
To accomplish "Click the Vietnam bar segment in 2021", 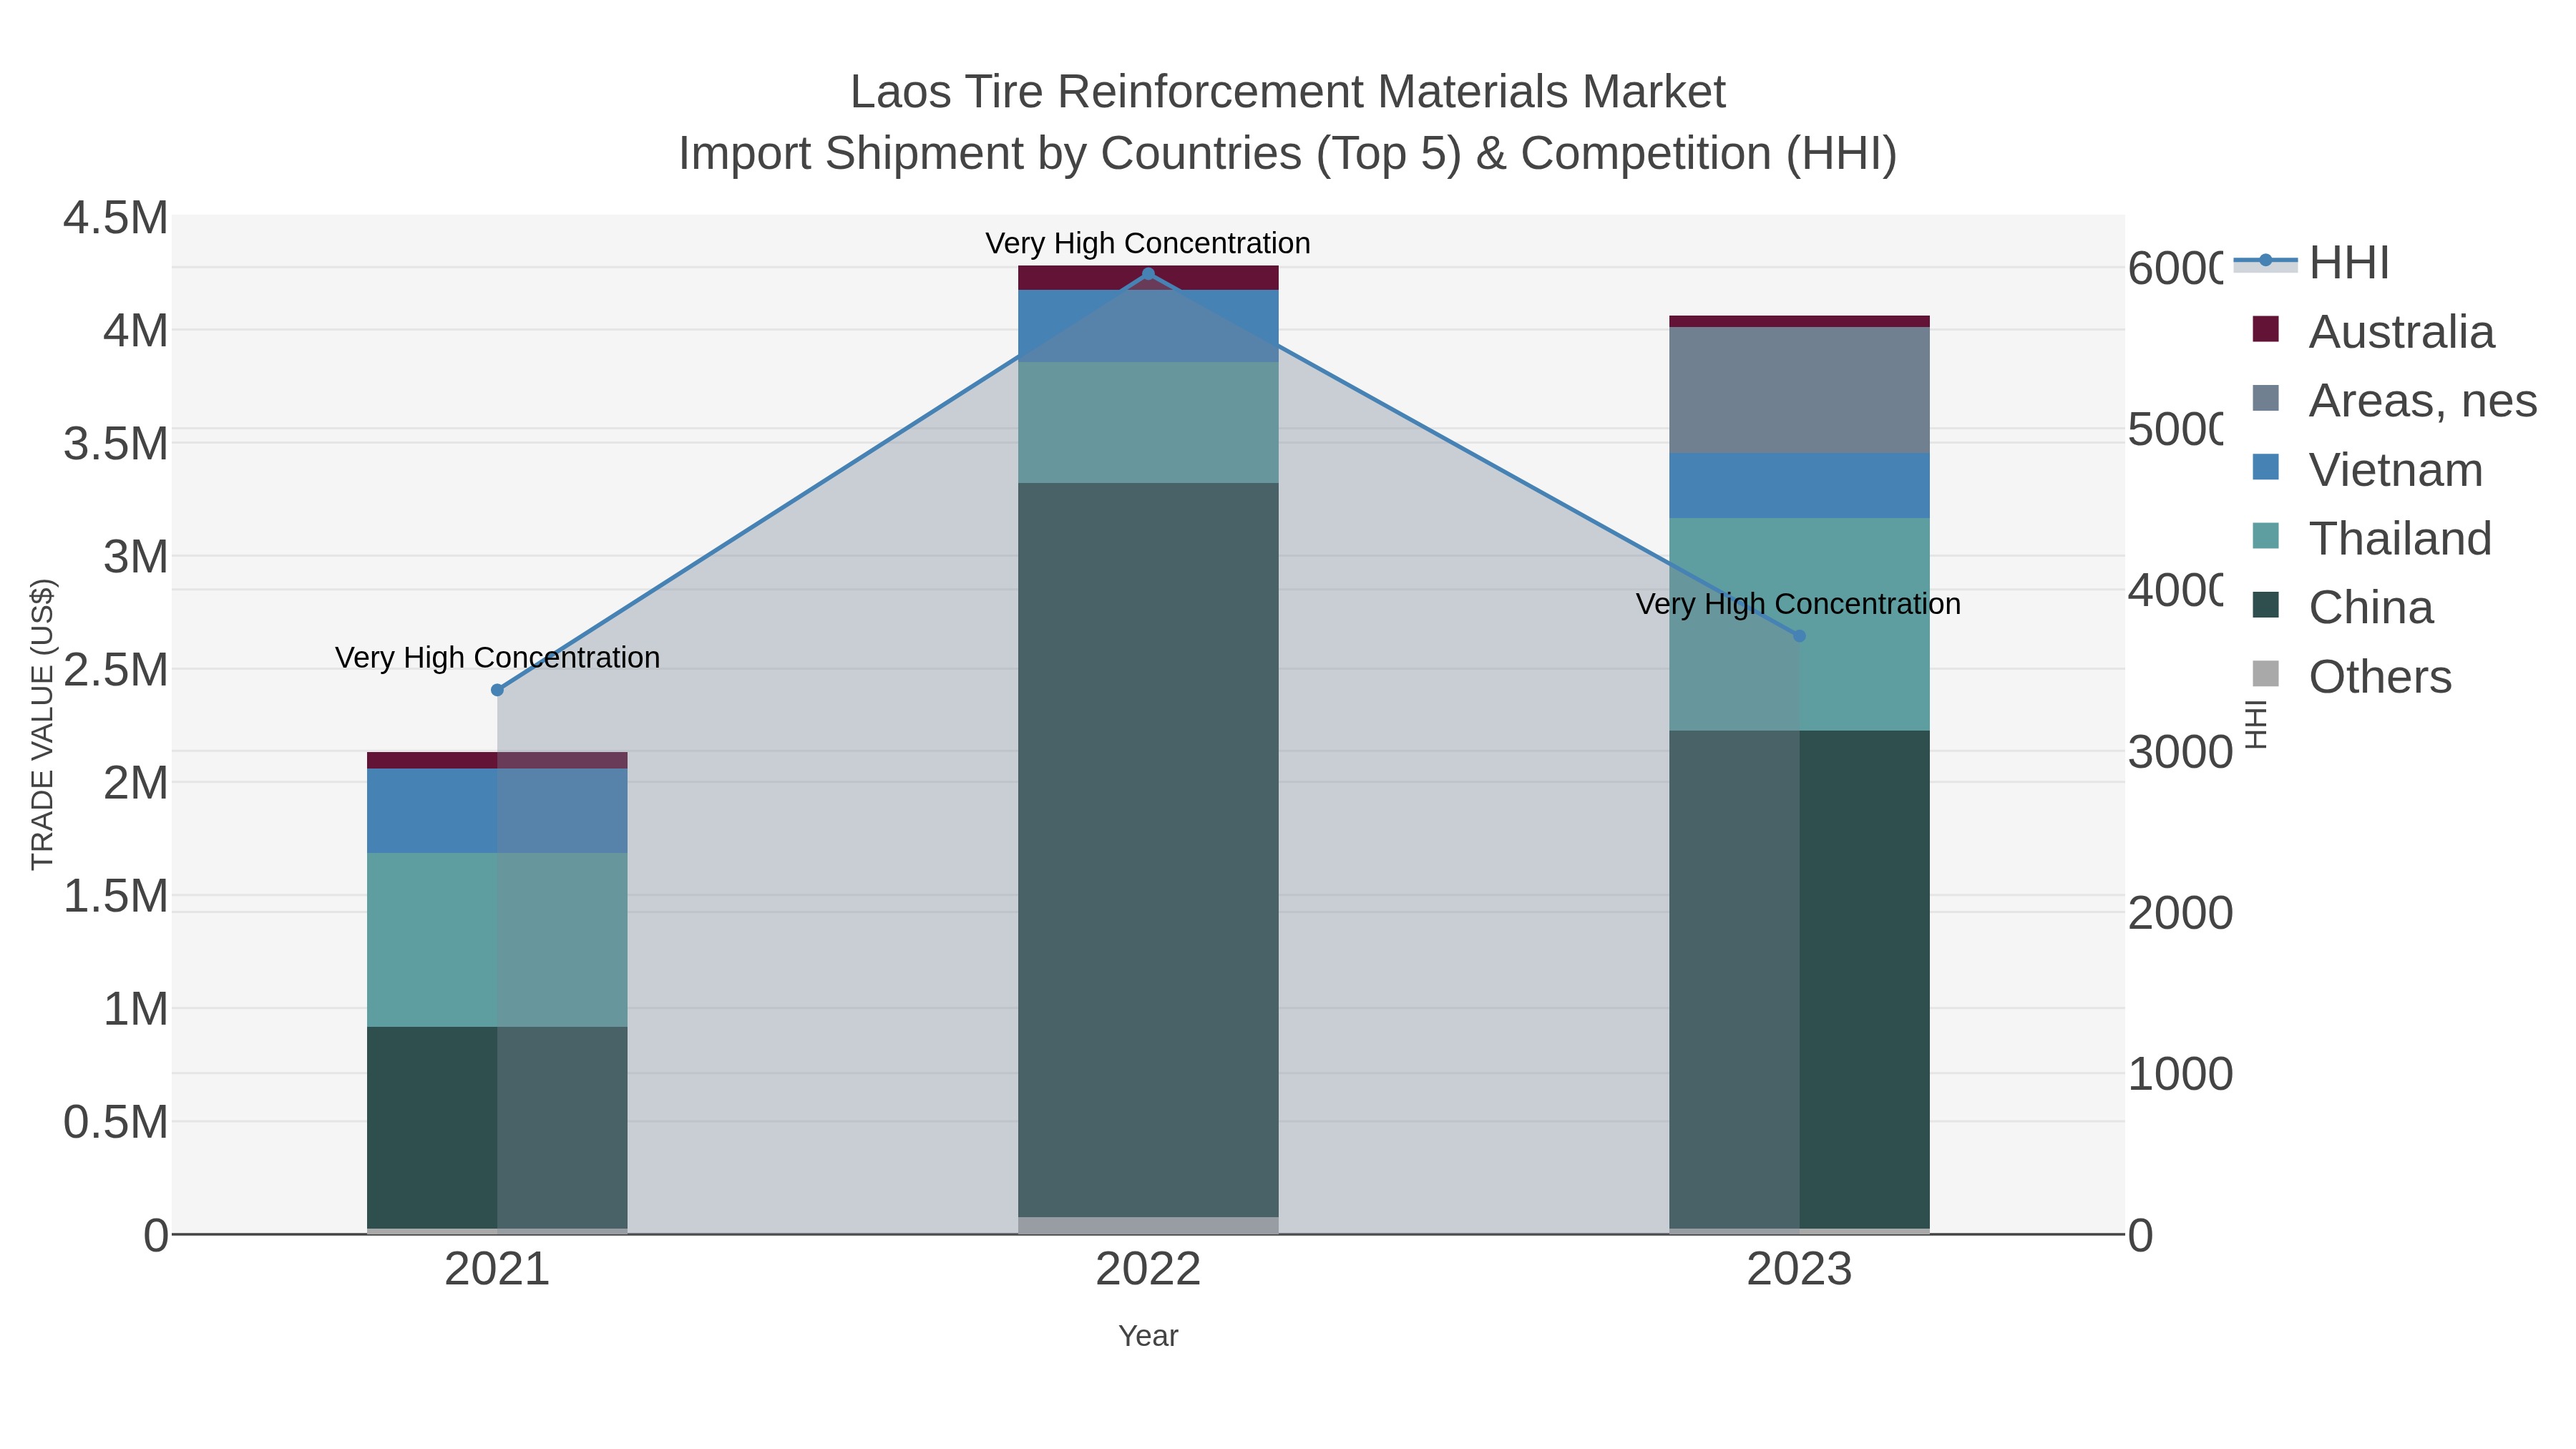I will [497, 811].
